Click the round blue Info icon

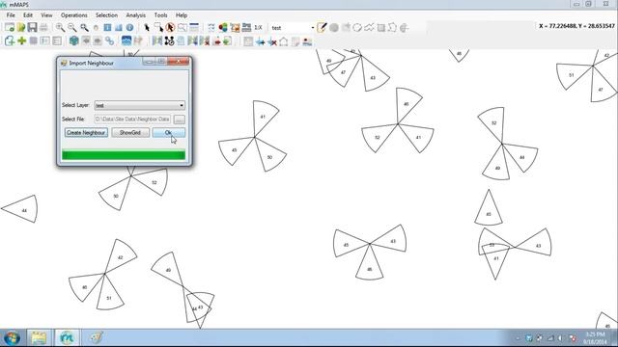coord(129,28)
